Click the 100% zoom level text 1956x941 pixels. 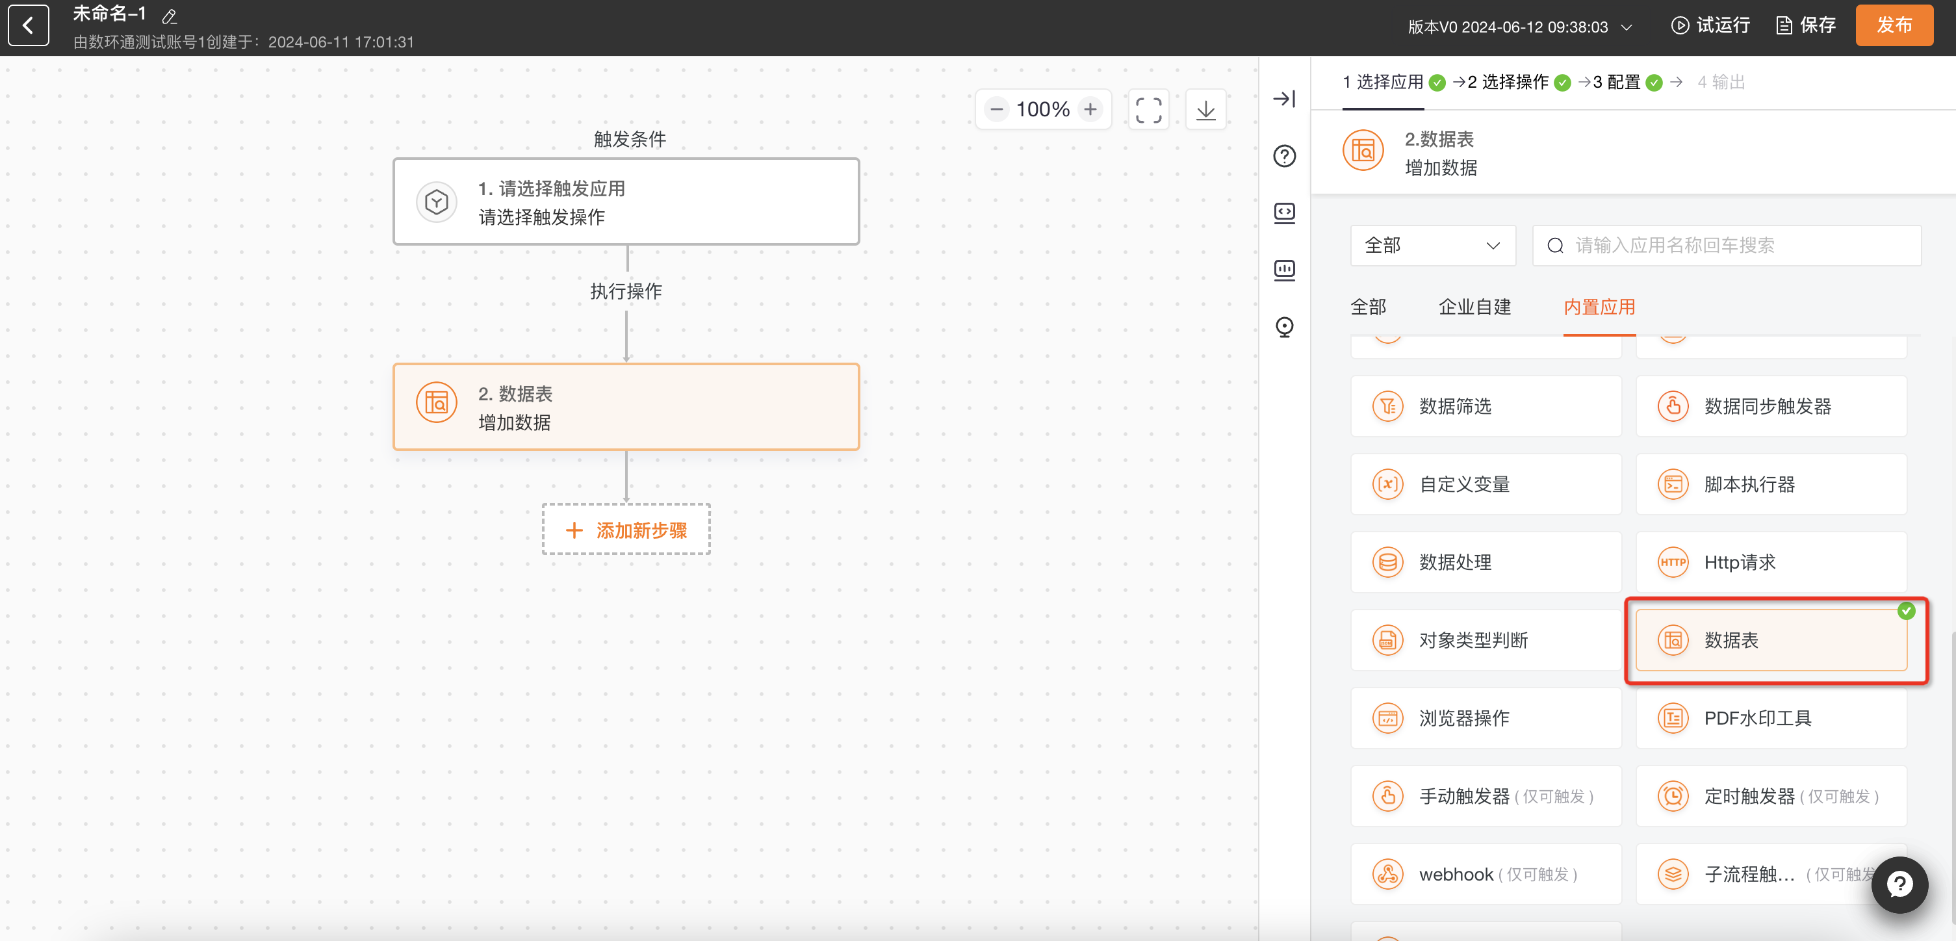(x=1042, y=109)
